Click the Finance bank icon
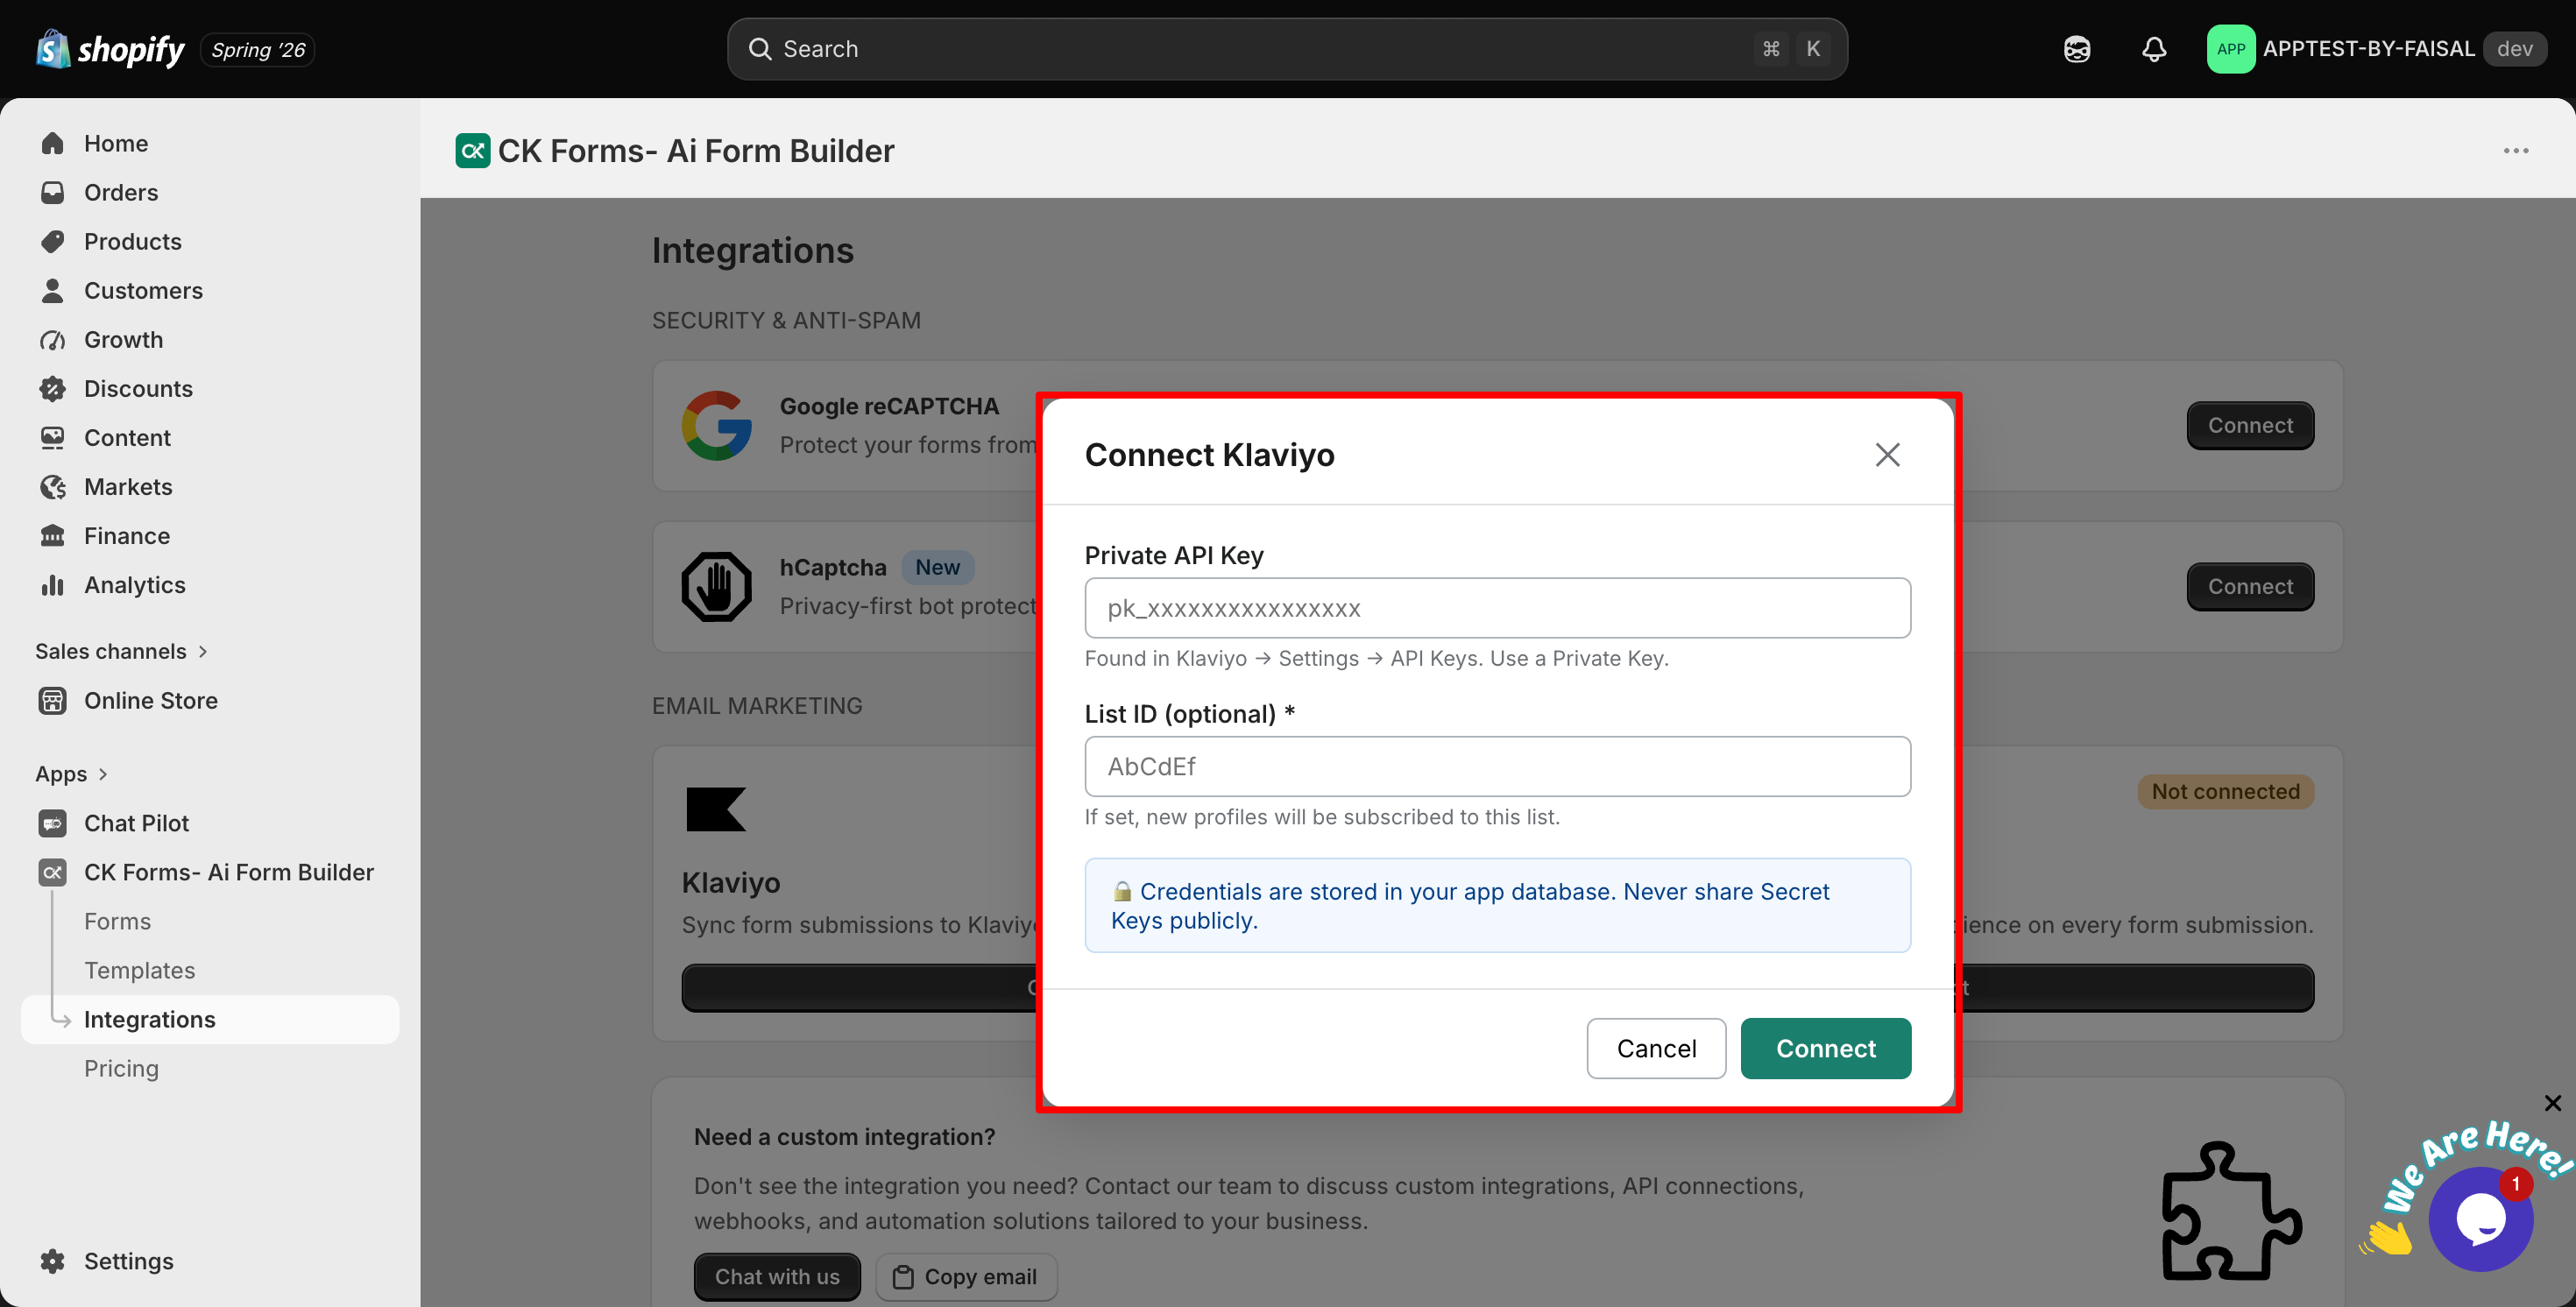The height and width of the screenshot is (1307, 2576). tap(53, 535)
